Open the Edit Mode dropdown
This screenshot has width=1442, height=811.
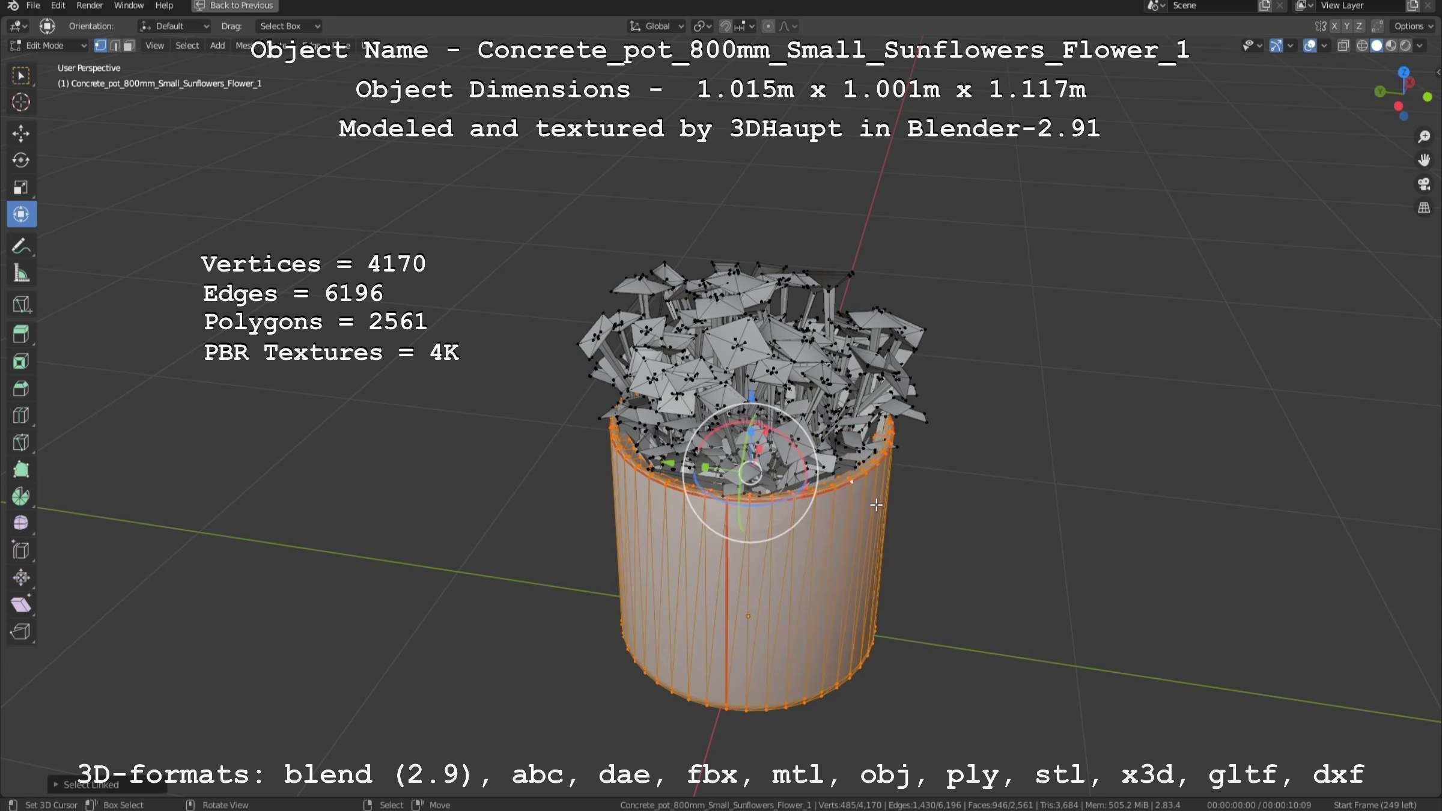[48, 46]
